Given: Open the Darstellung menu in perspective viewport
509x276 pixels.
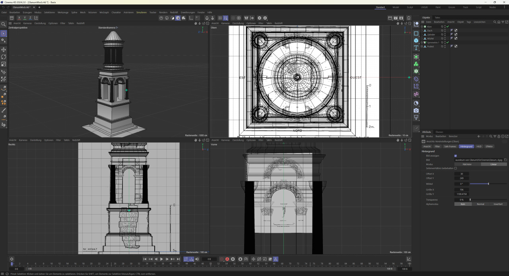Looking at the screenshot, I should (40, 23).
